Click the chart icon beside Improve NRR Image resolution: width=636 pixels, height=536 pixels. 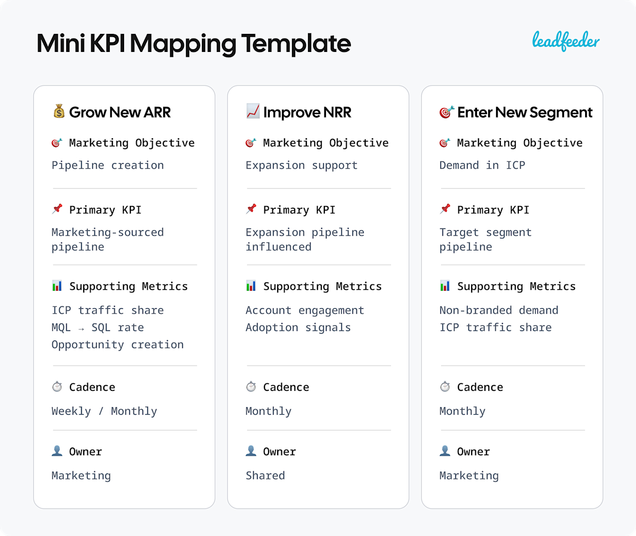click(x=253, y=111)
